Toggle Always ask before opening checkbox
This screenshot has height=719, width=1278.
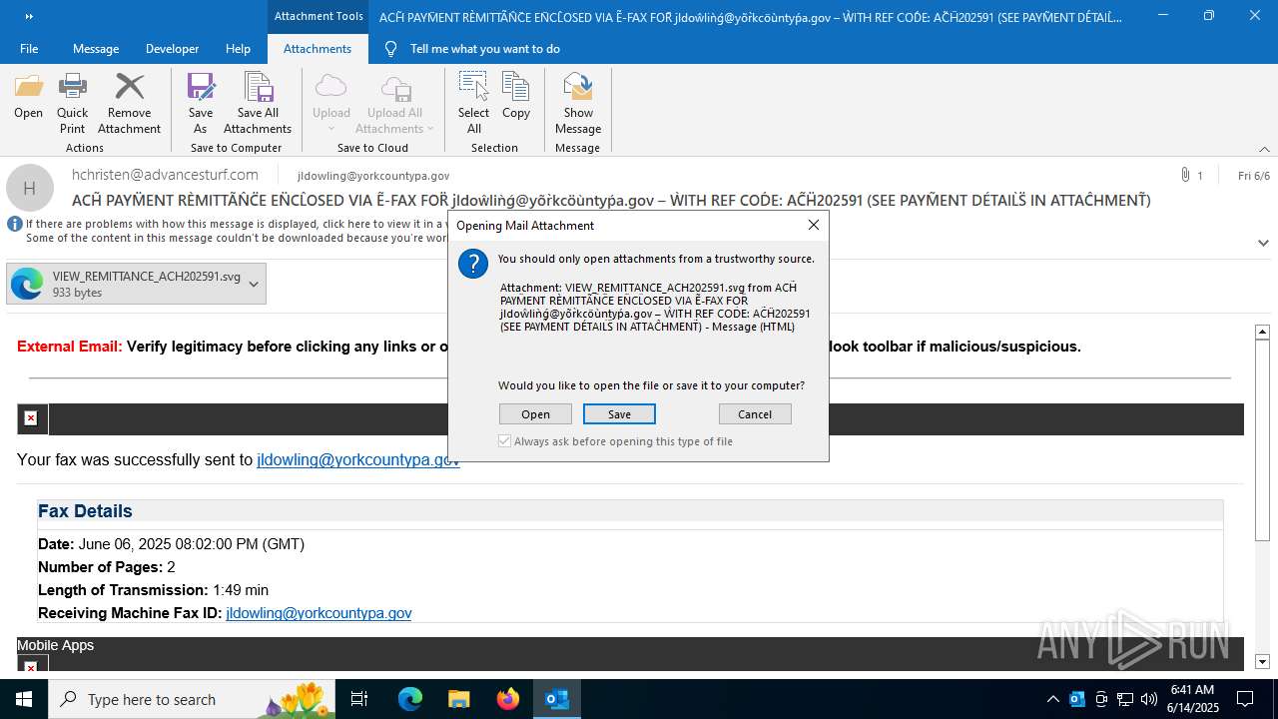click(x=504, y=441)
